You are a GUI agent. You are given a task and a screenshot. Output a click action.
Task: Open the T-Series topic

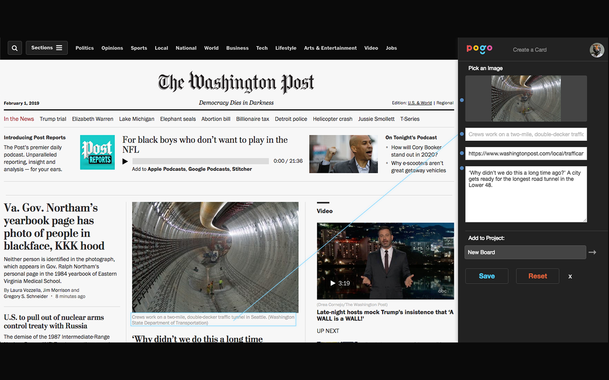click(x=410, y=119)
